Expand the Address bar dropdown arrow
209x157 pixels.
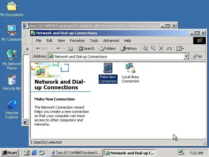186,57
